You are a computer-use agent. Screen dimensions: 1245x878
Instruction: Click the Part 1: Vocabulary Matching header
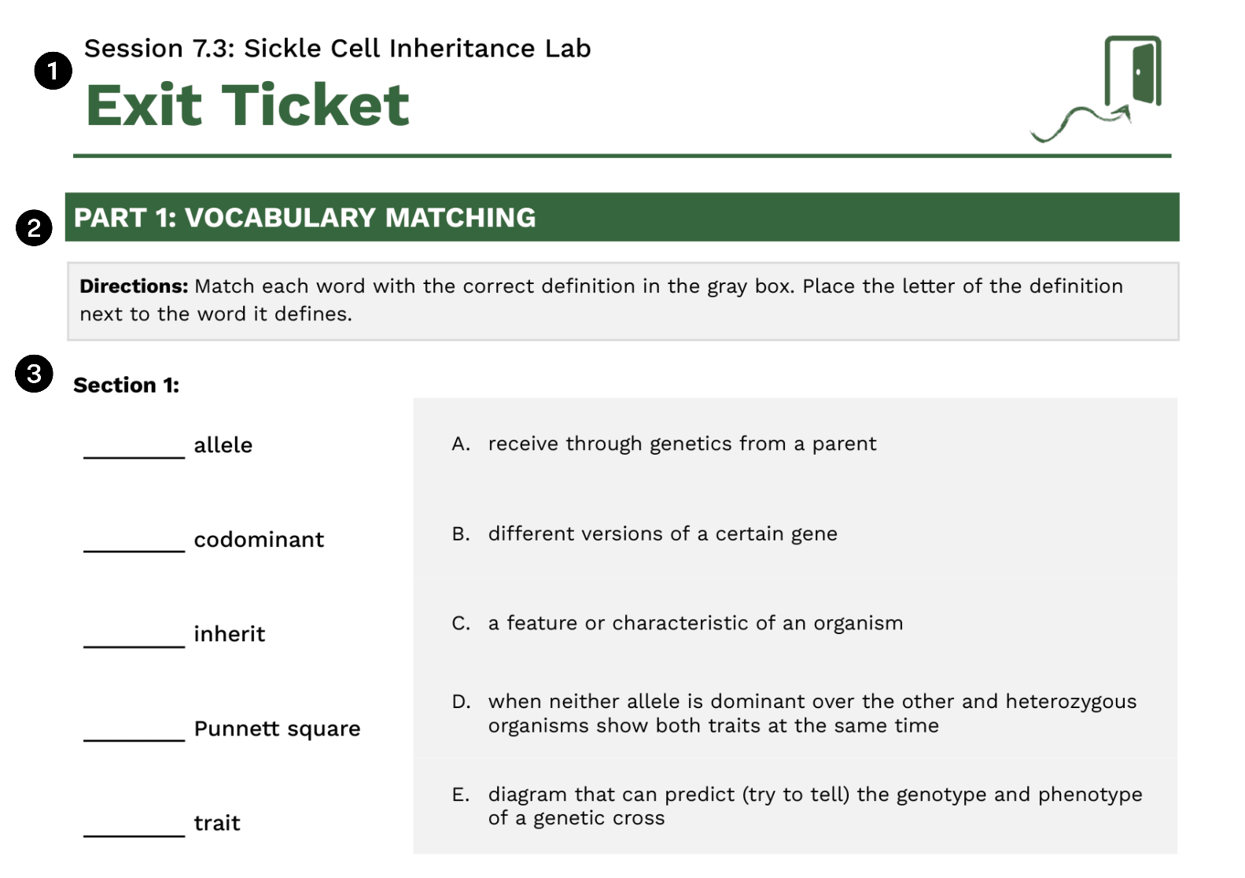coord(622,217)
